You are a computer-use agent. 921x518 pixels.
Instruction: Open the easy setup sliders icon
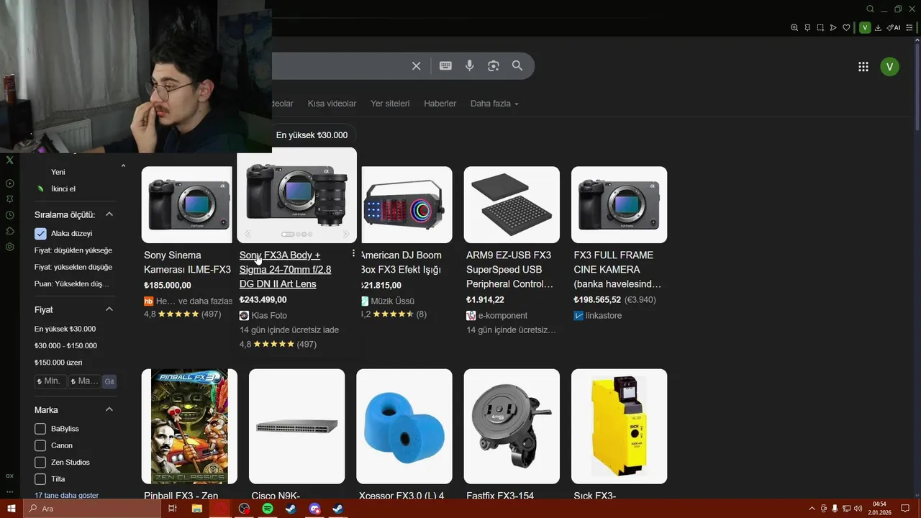point(909,27)
